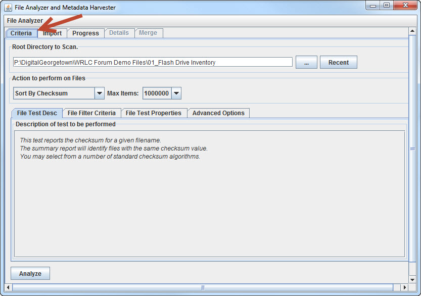Select the File Test Desc tab
This screenshot has width=421, height=296.
[x=37, y=113]
